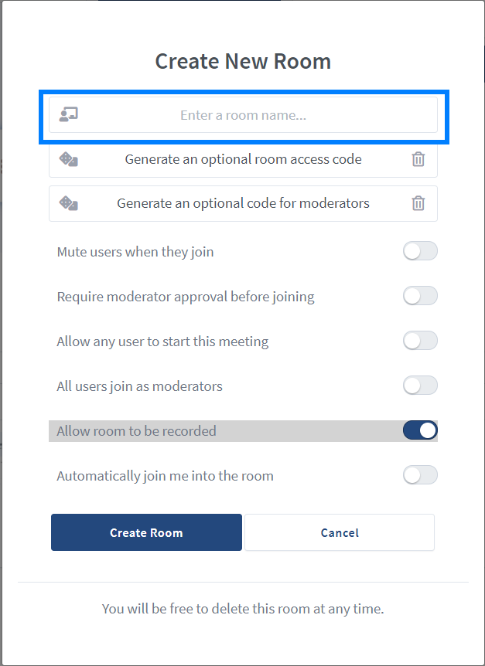This screenshot has height=666, width=485.
Task: Delete the moderator code with trash icon
Action: (418, 204)
